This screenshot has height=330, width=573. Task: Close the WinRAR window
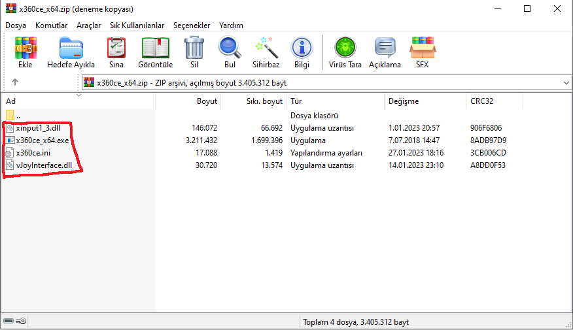point(557,8)
